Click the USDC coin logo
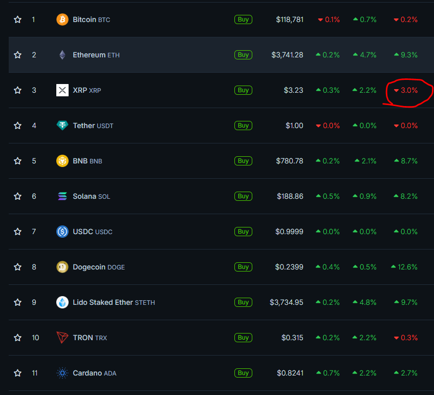The width and height of the screenshot is (434, 395). coord(62,232)
